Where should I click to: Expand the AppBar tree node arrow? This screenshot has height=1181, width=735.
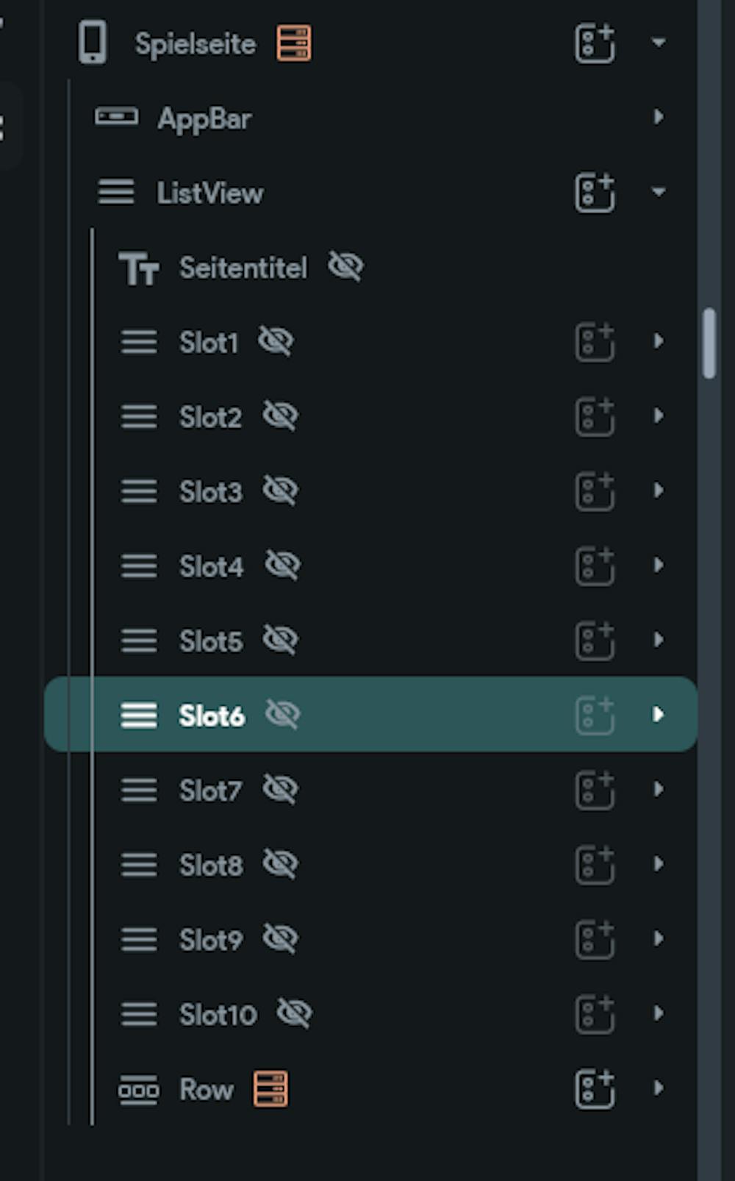(x=658, y=117)
